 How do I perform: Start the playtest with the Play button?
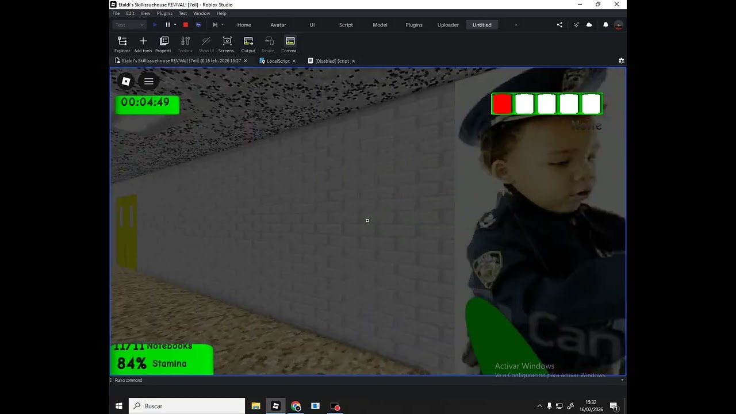click(155, 25)
